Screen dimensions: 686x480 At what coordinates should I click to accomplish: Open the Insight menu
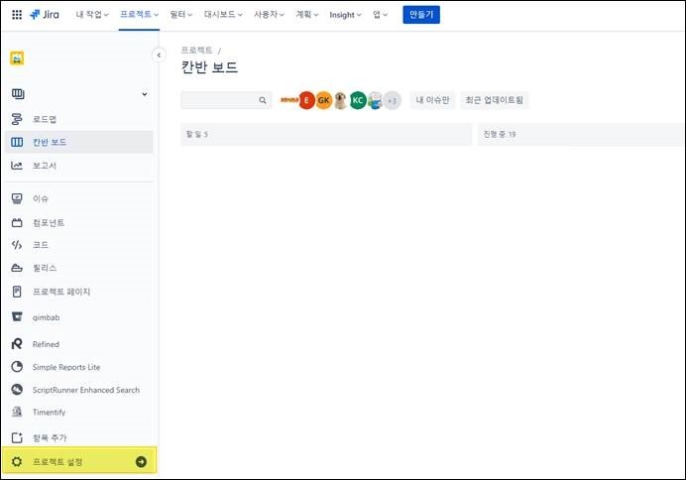tap(346, 15)
